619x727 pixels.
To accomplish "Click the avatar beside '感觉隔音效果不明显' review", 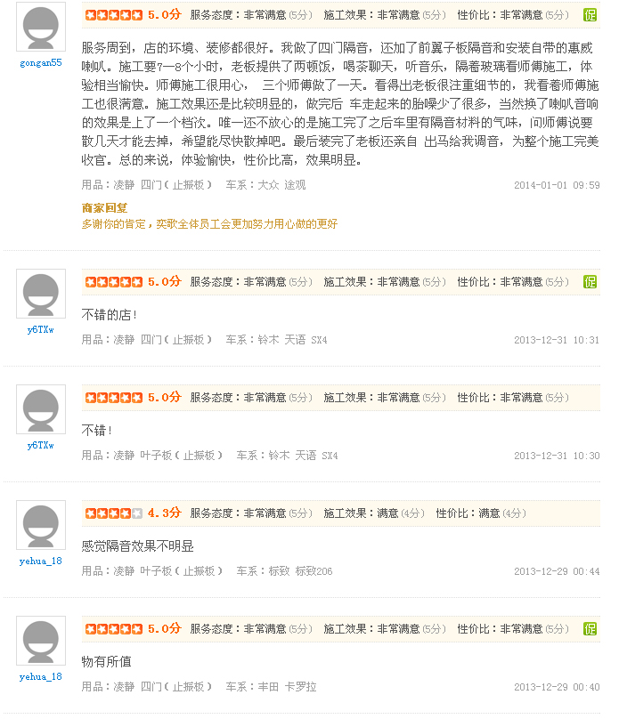I will [x=41, y=525].
